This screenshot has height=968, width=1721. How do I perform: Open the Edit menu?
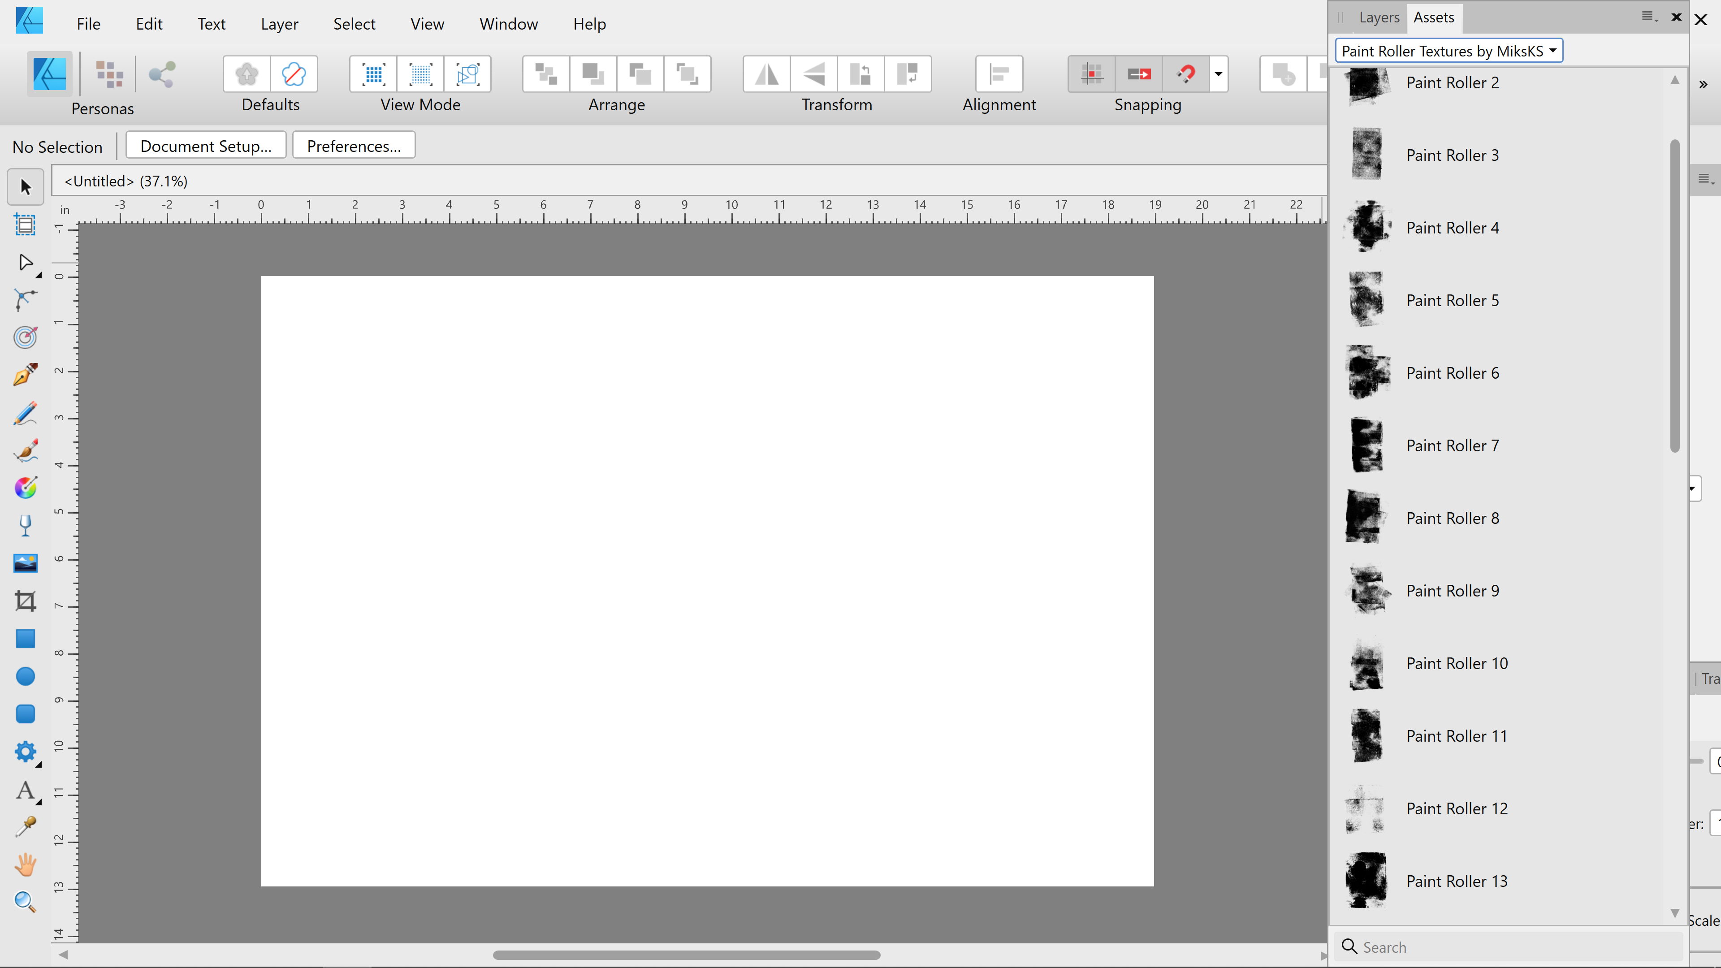(149, 24)
